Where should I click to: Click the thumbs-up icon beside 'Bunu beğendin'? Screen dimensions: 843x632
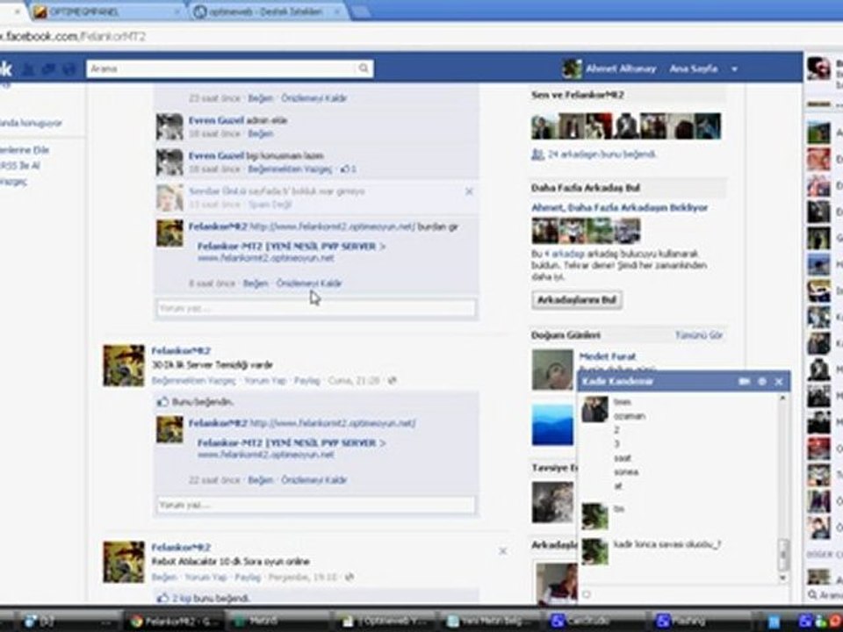click(x=163, y=401)
